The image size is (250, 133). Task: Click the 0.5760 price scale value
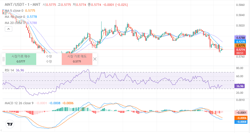(x=240, y=57)
